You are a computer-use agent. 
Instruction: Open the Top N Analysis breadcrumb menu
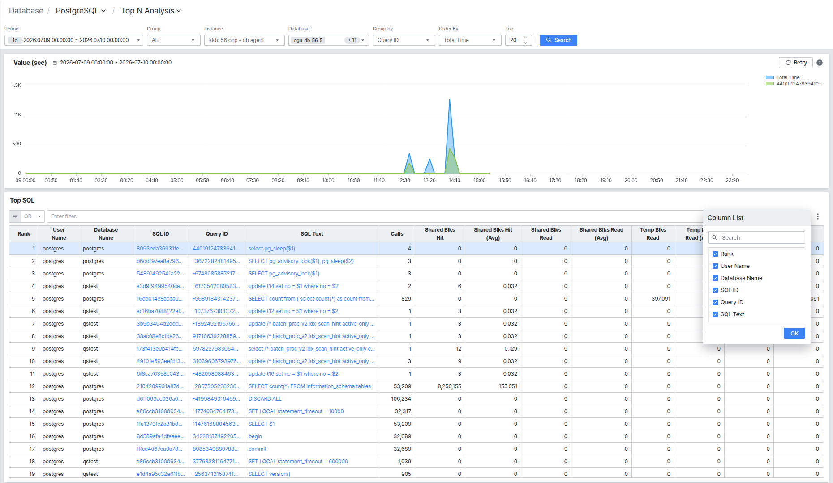click(x=151, y=11)
